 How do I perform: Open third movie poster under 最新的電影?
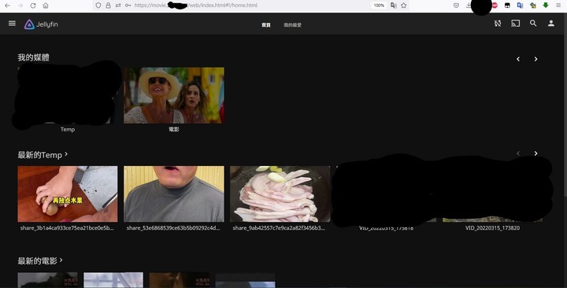(180, 280)
